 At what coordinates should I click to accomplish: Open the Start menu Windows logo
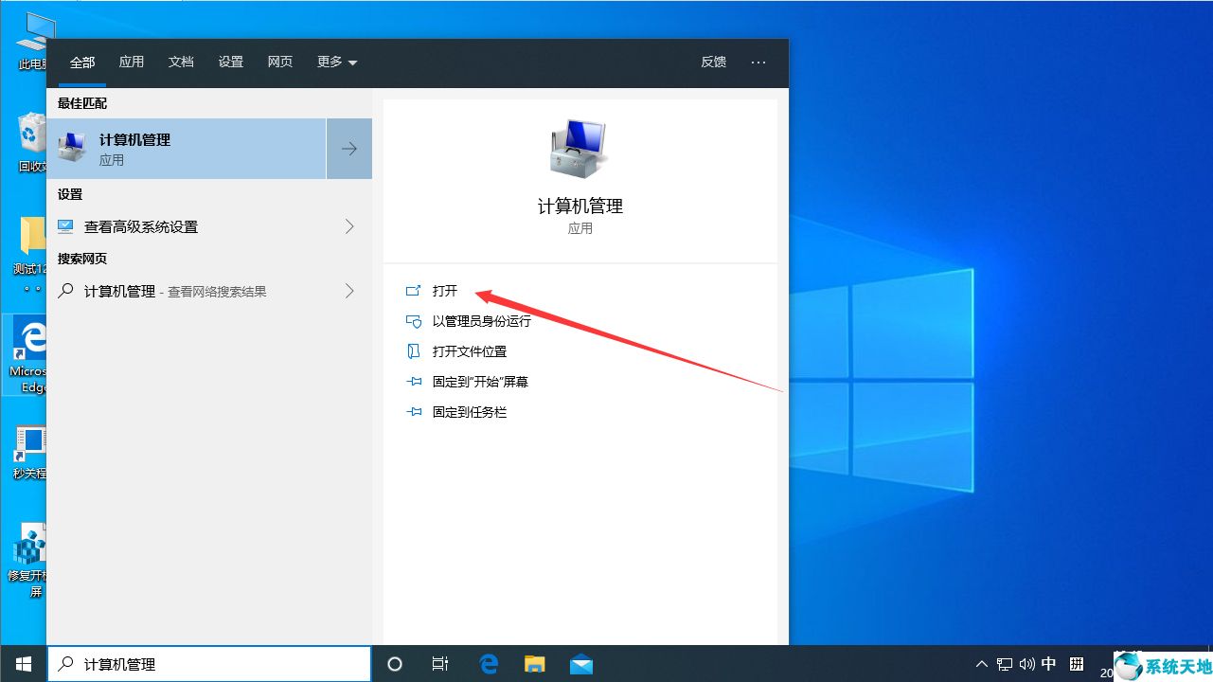(23, 664)
